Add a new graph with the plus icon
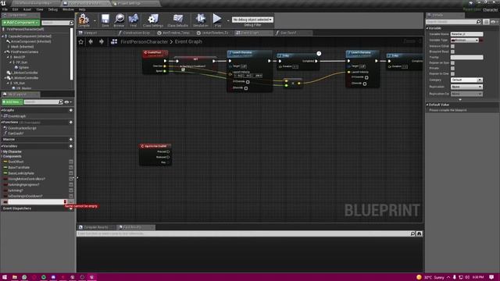 click(x=71, y=110)
